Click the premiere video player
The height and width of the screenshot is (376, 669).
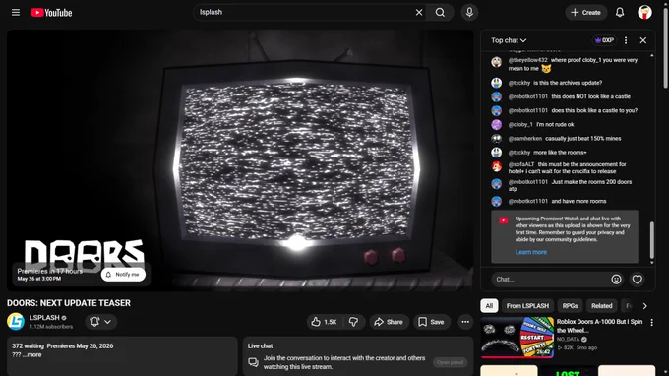coord(240,160)
